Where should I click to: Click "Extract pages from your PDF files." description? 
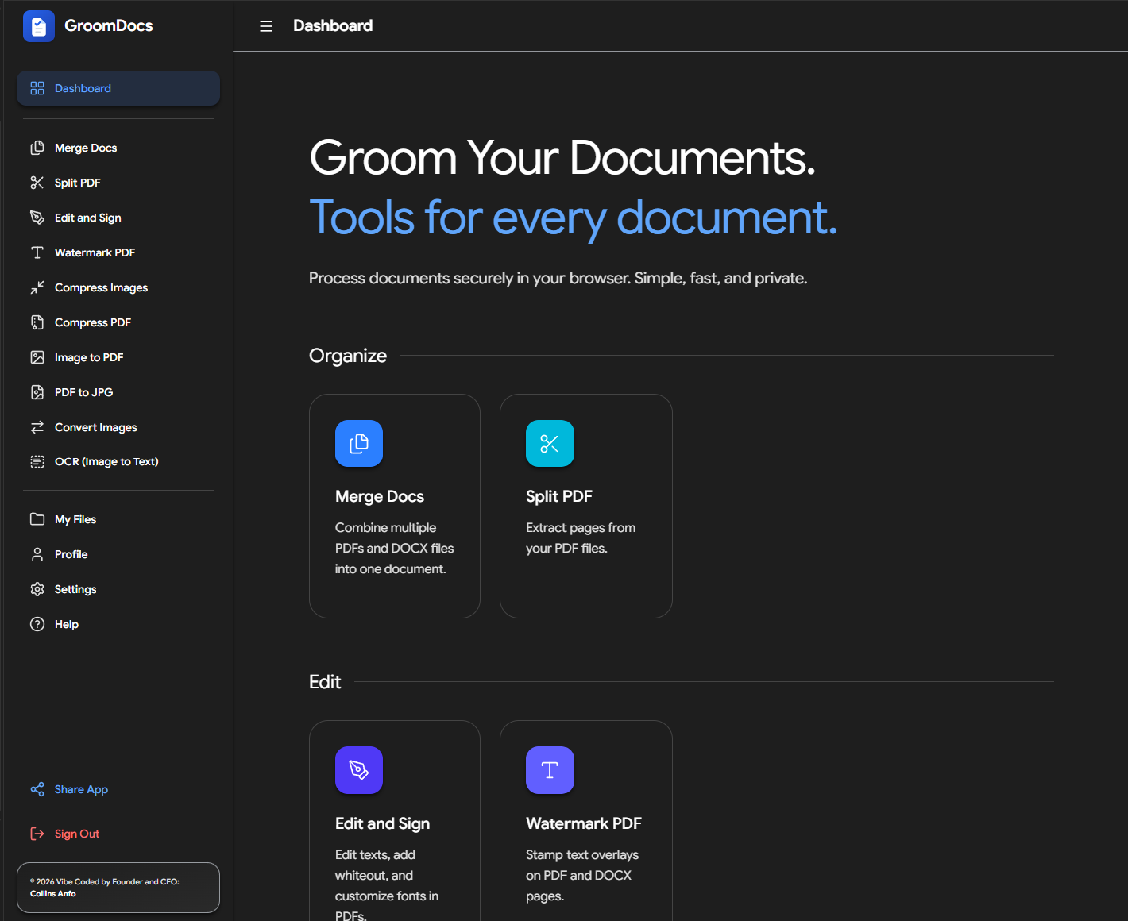[581, 538]
